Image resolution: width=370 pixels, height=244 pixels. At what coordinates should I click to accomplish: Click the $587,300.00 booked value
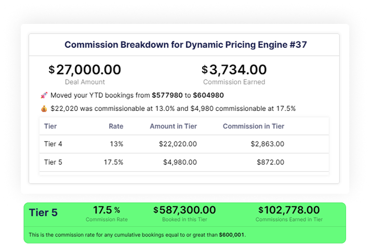tap(184, 210)
